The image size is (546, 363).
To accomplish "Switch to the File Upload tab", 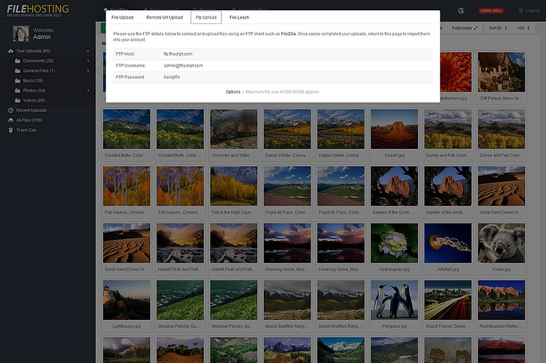I will click(x=122, y=18).
